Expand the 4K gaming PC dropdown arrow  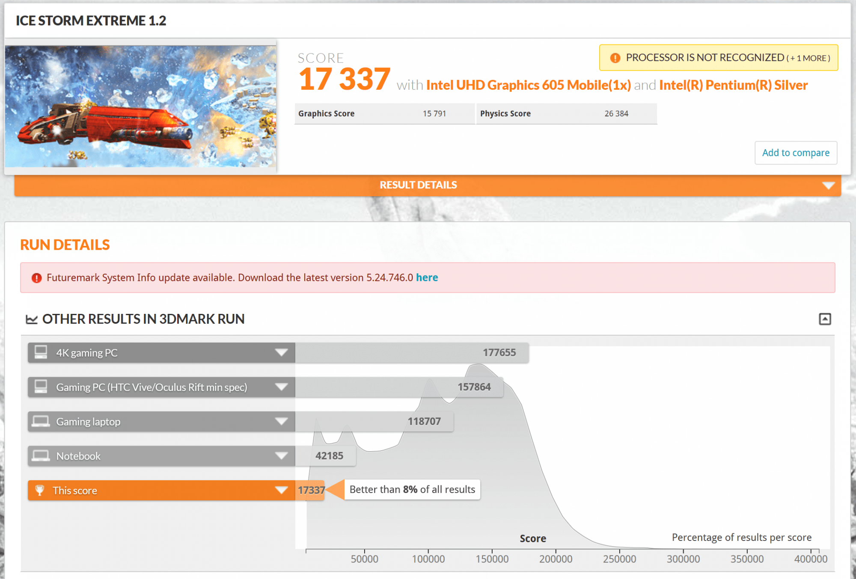coord(281,353)
